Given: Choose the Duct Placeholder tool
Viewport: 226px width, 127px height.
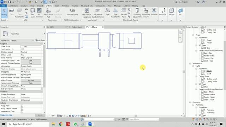Looking at the screenshot, I should pos(19,13).
